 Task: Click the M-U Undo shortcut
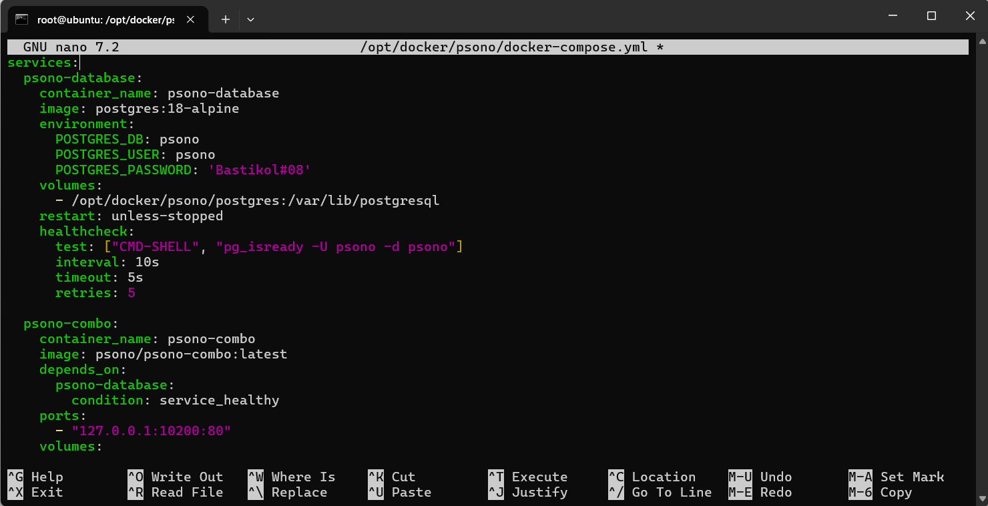(x=760, y=477)
